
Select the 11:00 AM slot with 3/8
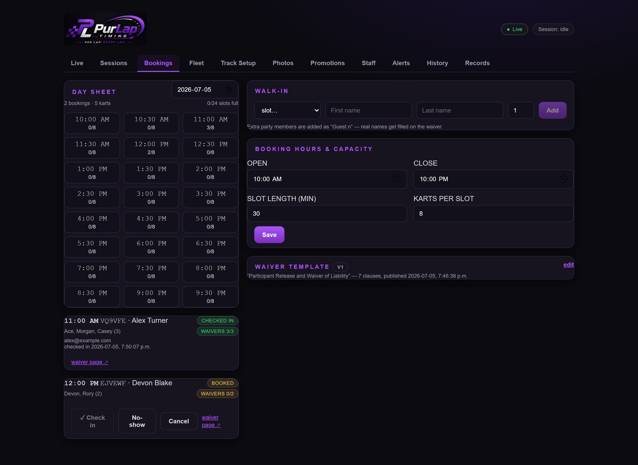(211, 123)
